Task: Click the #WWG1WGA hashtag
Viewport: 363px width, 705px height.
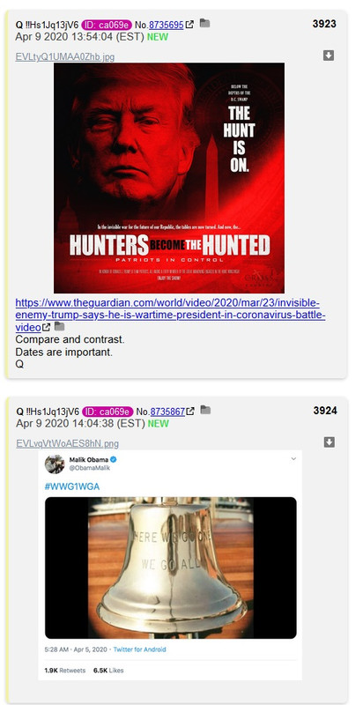Action: coord(72,487)
